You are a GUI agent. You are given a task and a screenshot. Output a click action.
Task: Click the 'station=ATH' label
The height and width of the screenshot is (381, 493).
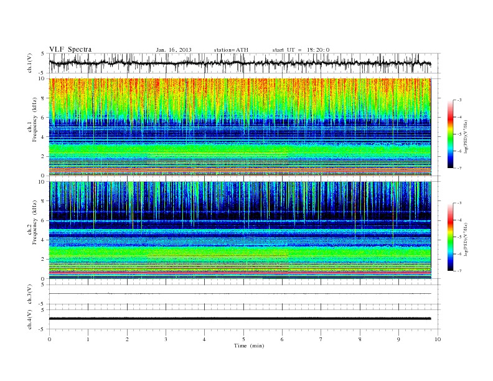(231, 50)
